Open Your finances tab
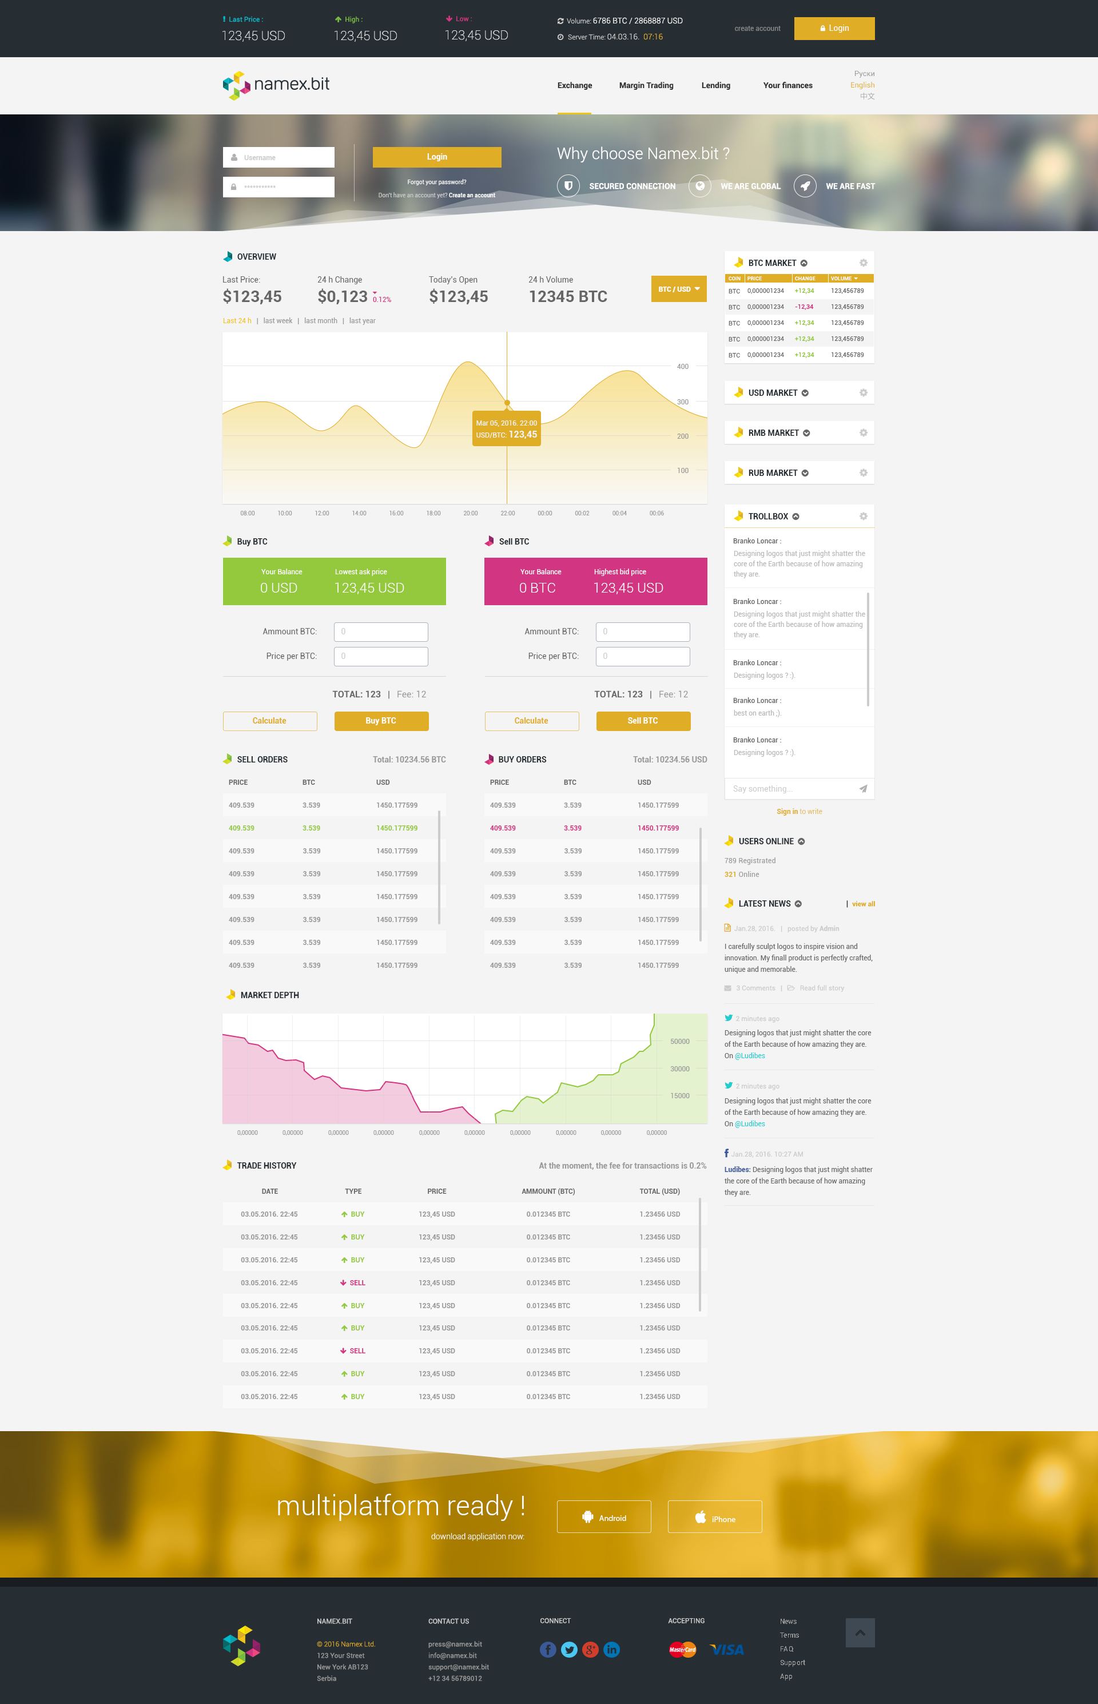Screen dimensions: 1098x1704 [x=788, y=86]
